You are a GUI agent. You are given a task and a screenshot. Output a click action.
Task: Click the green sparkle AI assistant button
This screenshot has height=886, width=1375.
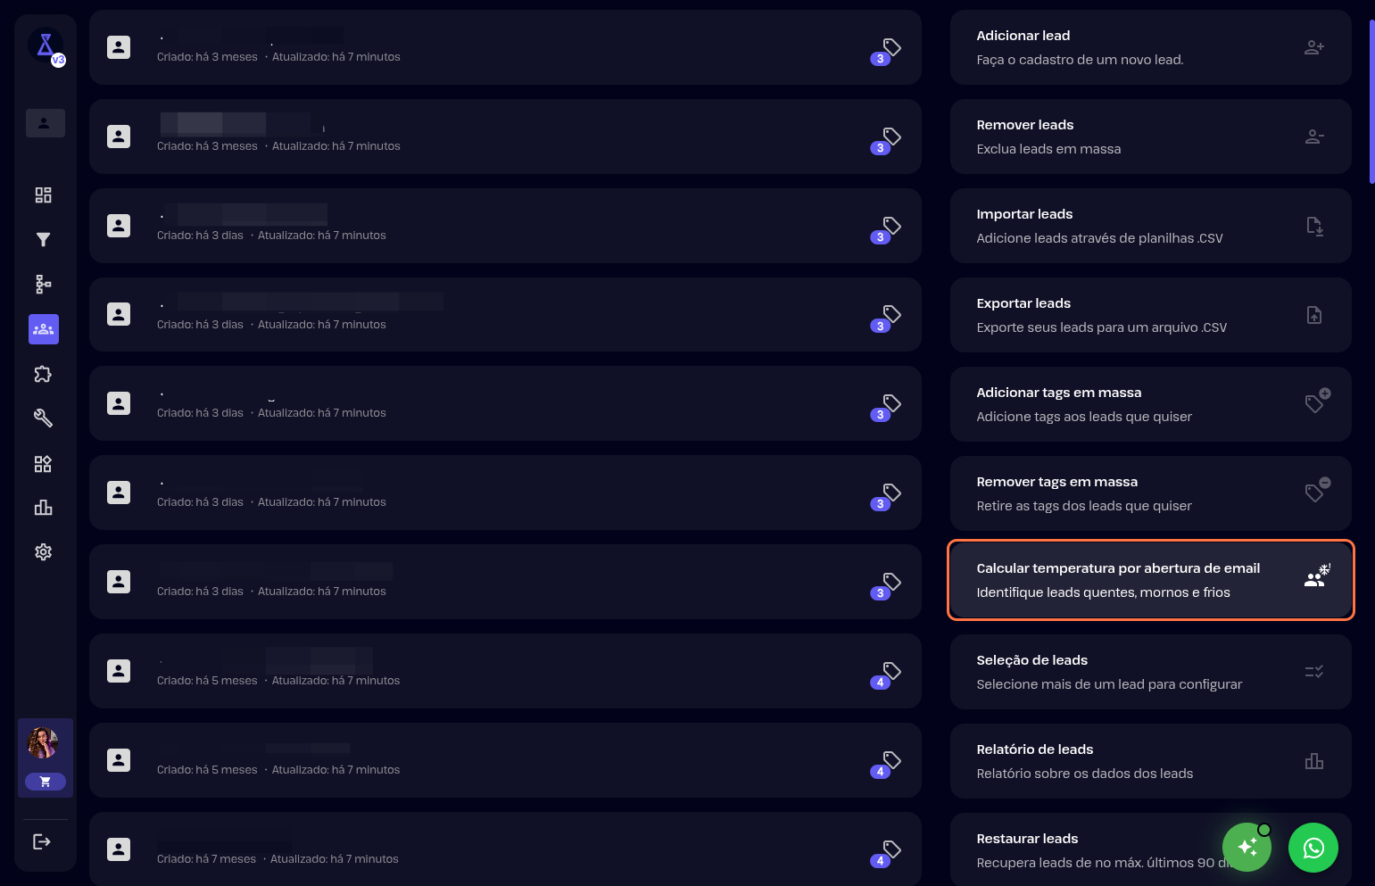1247,848
